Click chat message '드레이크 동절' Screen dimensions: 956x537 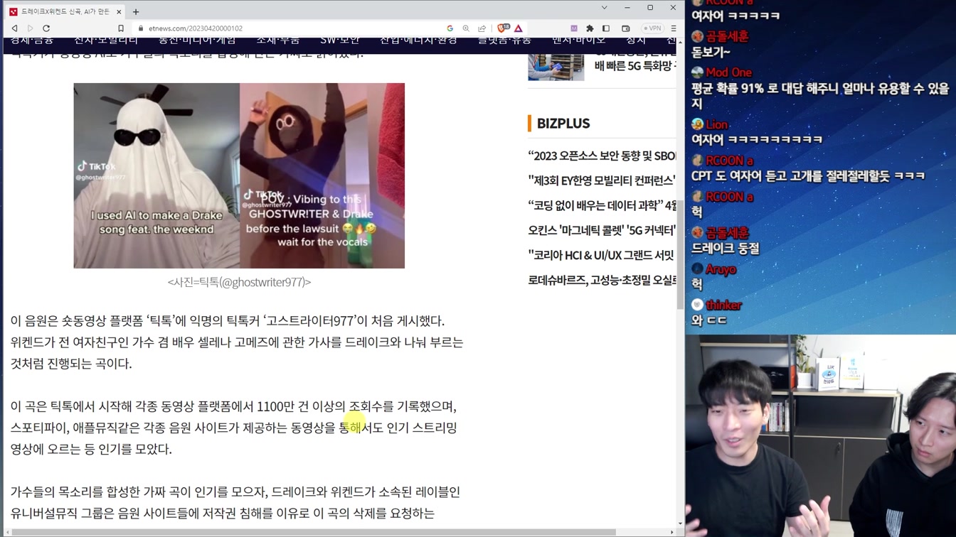[x=726, y=249]
